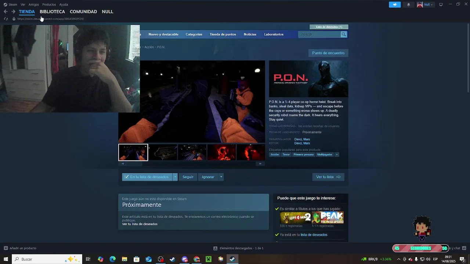The height and width of the screenshot is (264, 470).
Task: Open Noticias store tab
Action: click(250, 34)
